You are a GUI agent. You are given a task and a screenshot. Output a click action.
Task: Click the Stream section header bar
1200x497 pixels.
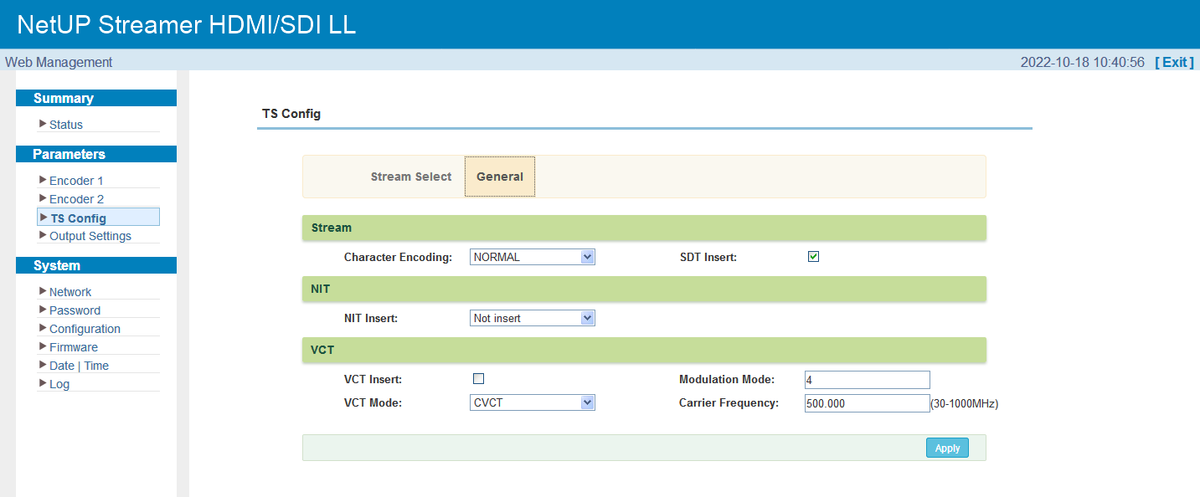tap(644, 228)
